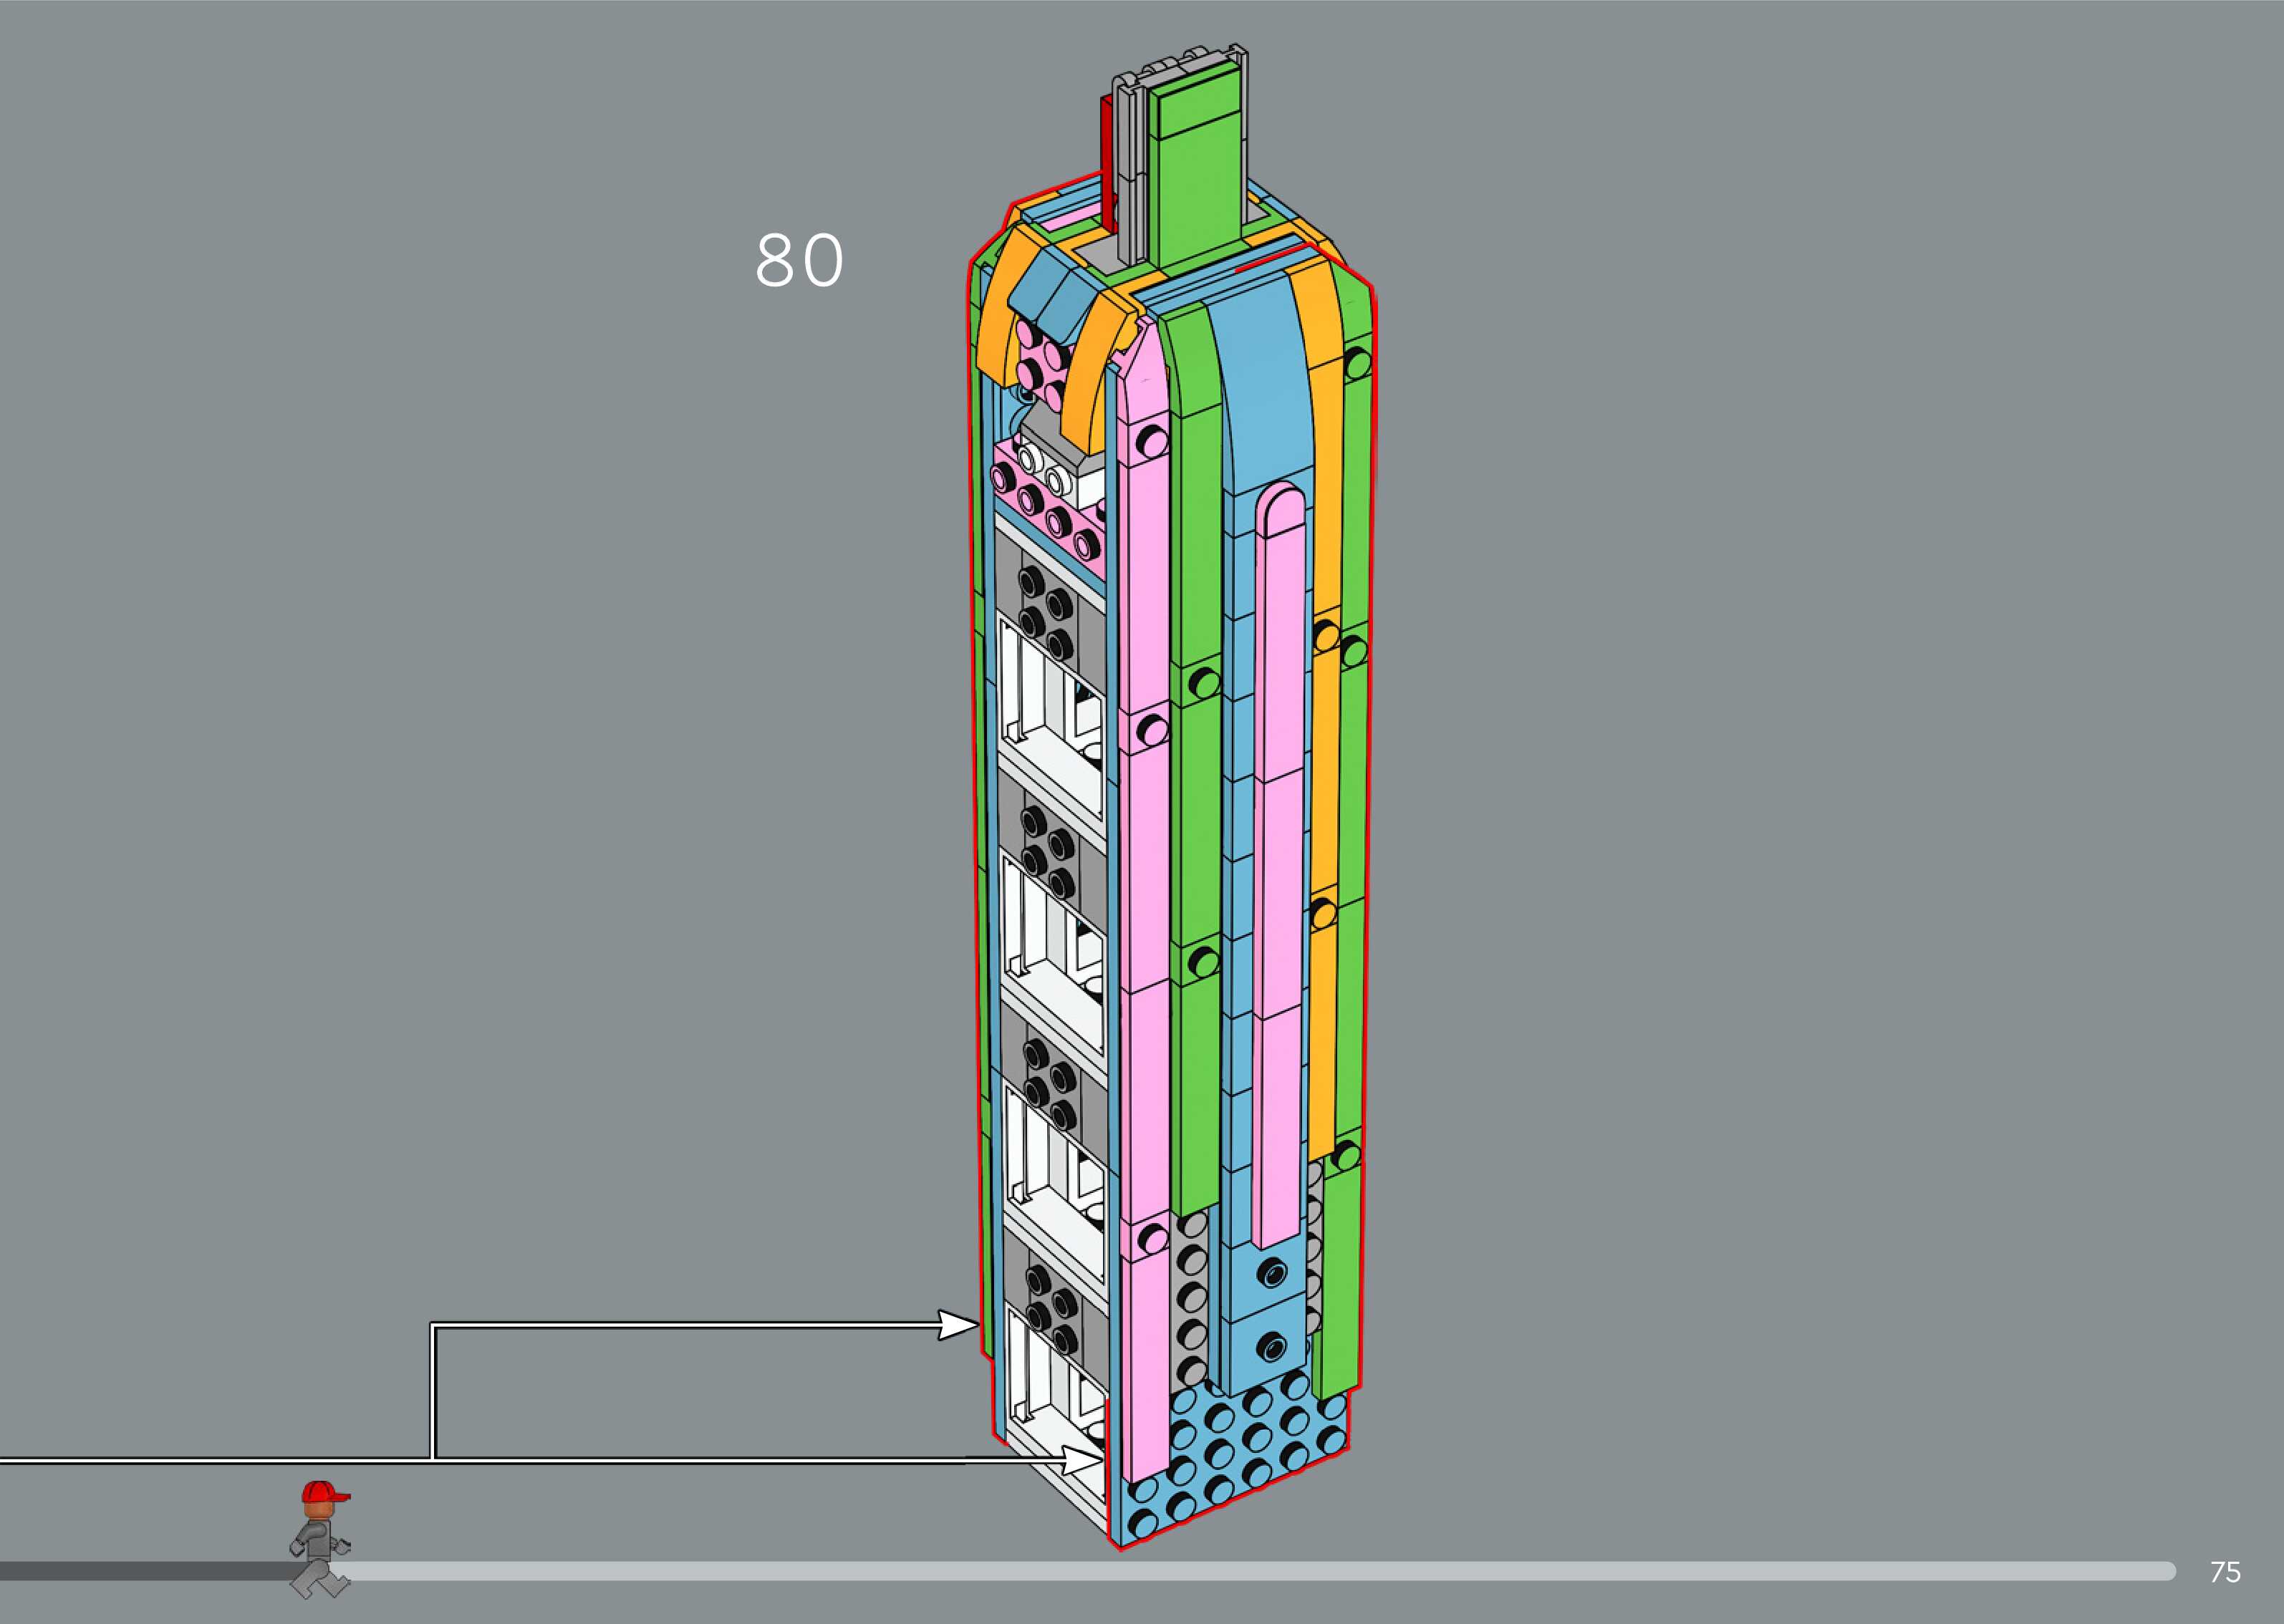Click the minifigure's red cap

click(322, 1494)
